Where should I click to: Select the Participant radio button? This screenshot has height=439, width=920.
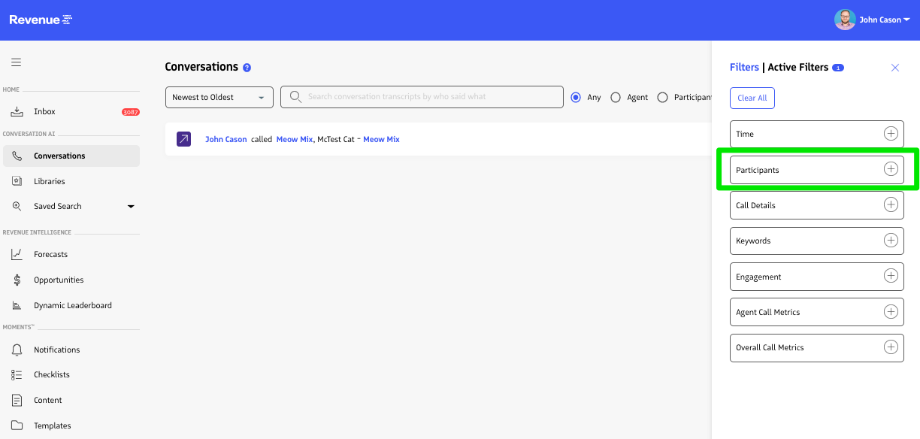662,97
